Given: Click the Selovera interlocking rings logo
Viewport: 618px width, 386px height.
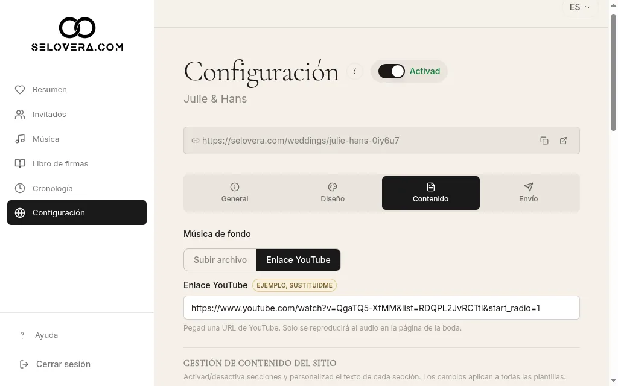Looking at the screenshot, I should click(x=77, y=28).
